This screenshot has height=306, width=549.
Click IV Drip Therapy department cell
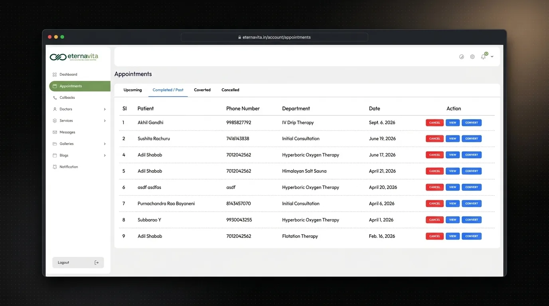pos(298,123)
